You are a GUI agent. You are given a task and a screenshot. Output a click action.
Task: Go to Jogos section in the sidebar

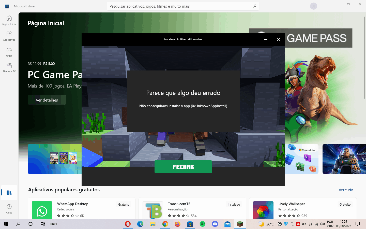click(9, 52)
